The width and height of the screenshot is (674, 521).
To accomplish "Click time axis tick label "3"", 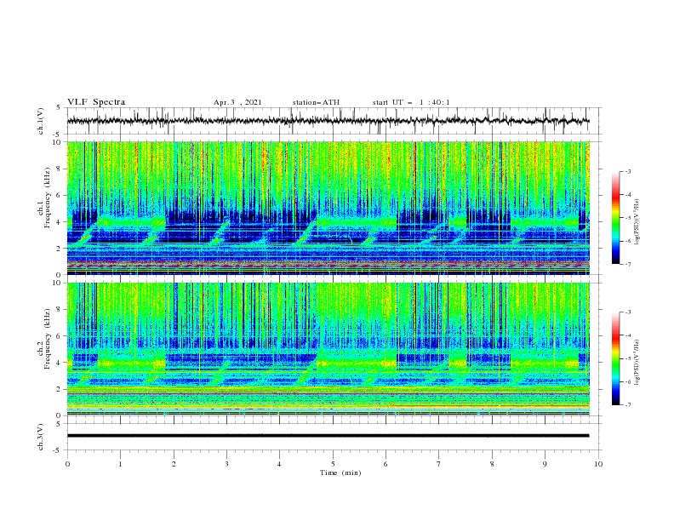I will point(226,464).
